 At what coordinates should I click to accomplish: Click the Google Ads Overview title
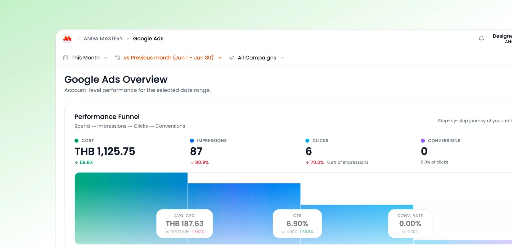(116, 79)
